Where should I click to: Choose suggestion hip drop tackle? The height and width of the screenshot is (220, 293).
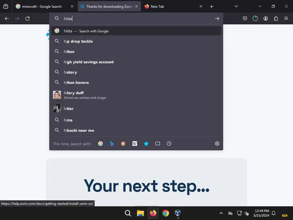point(136,41)
